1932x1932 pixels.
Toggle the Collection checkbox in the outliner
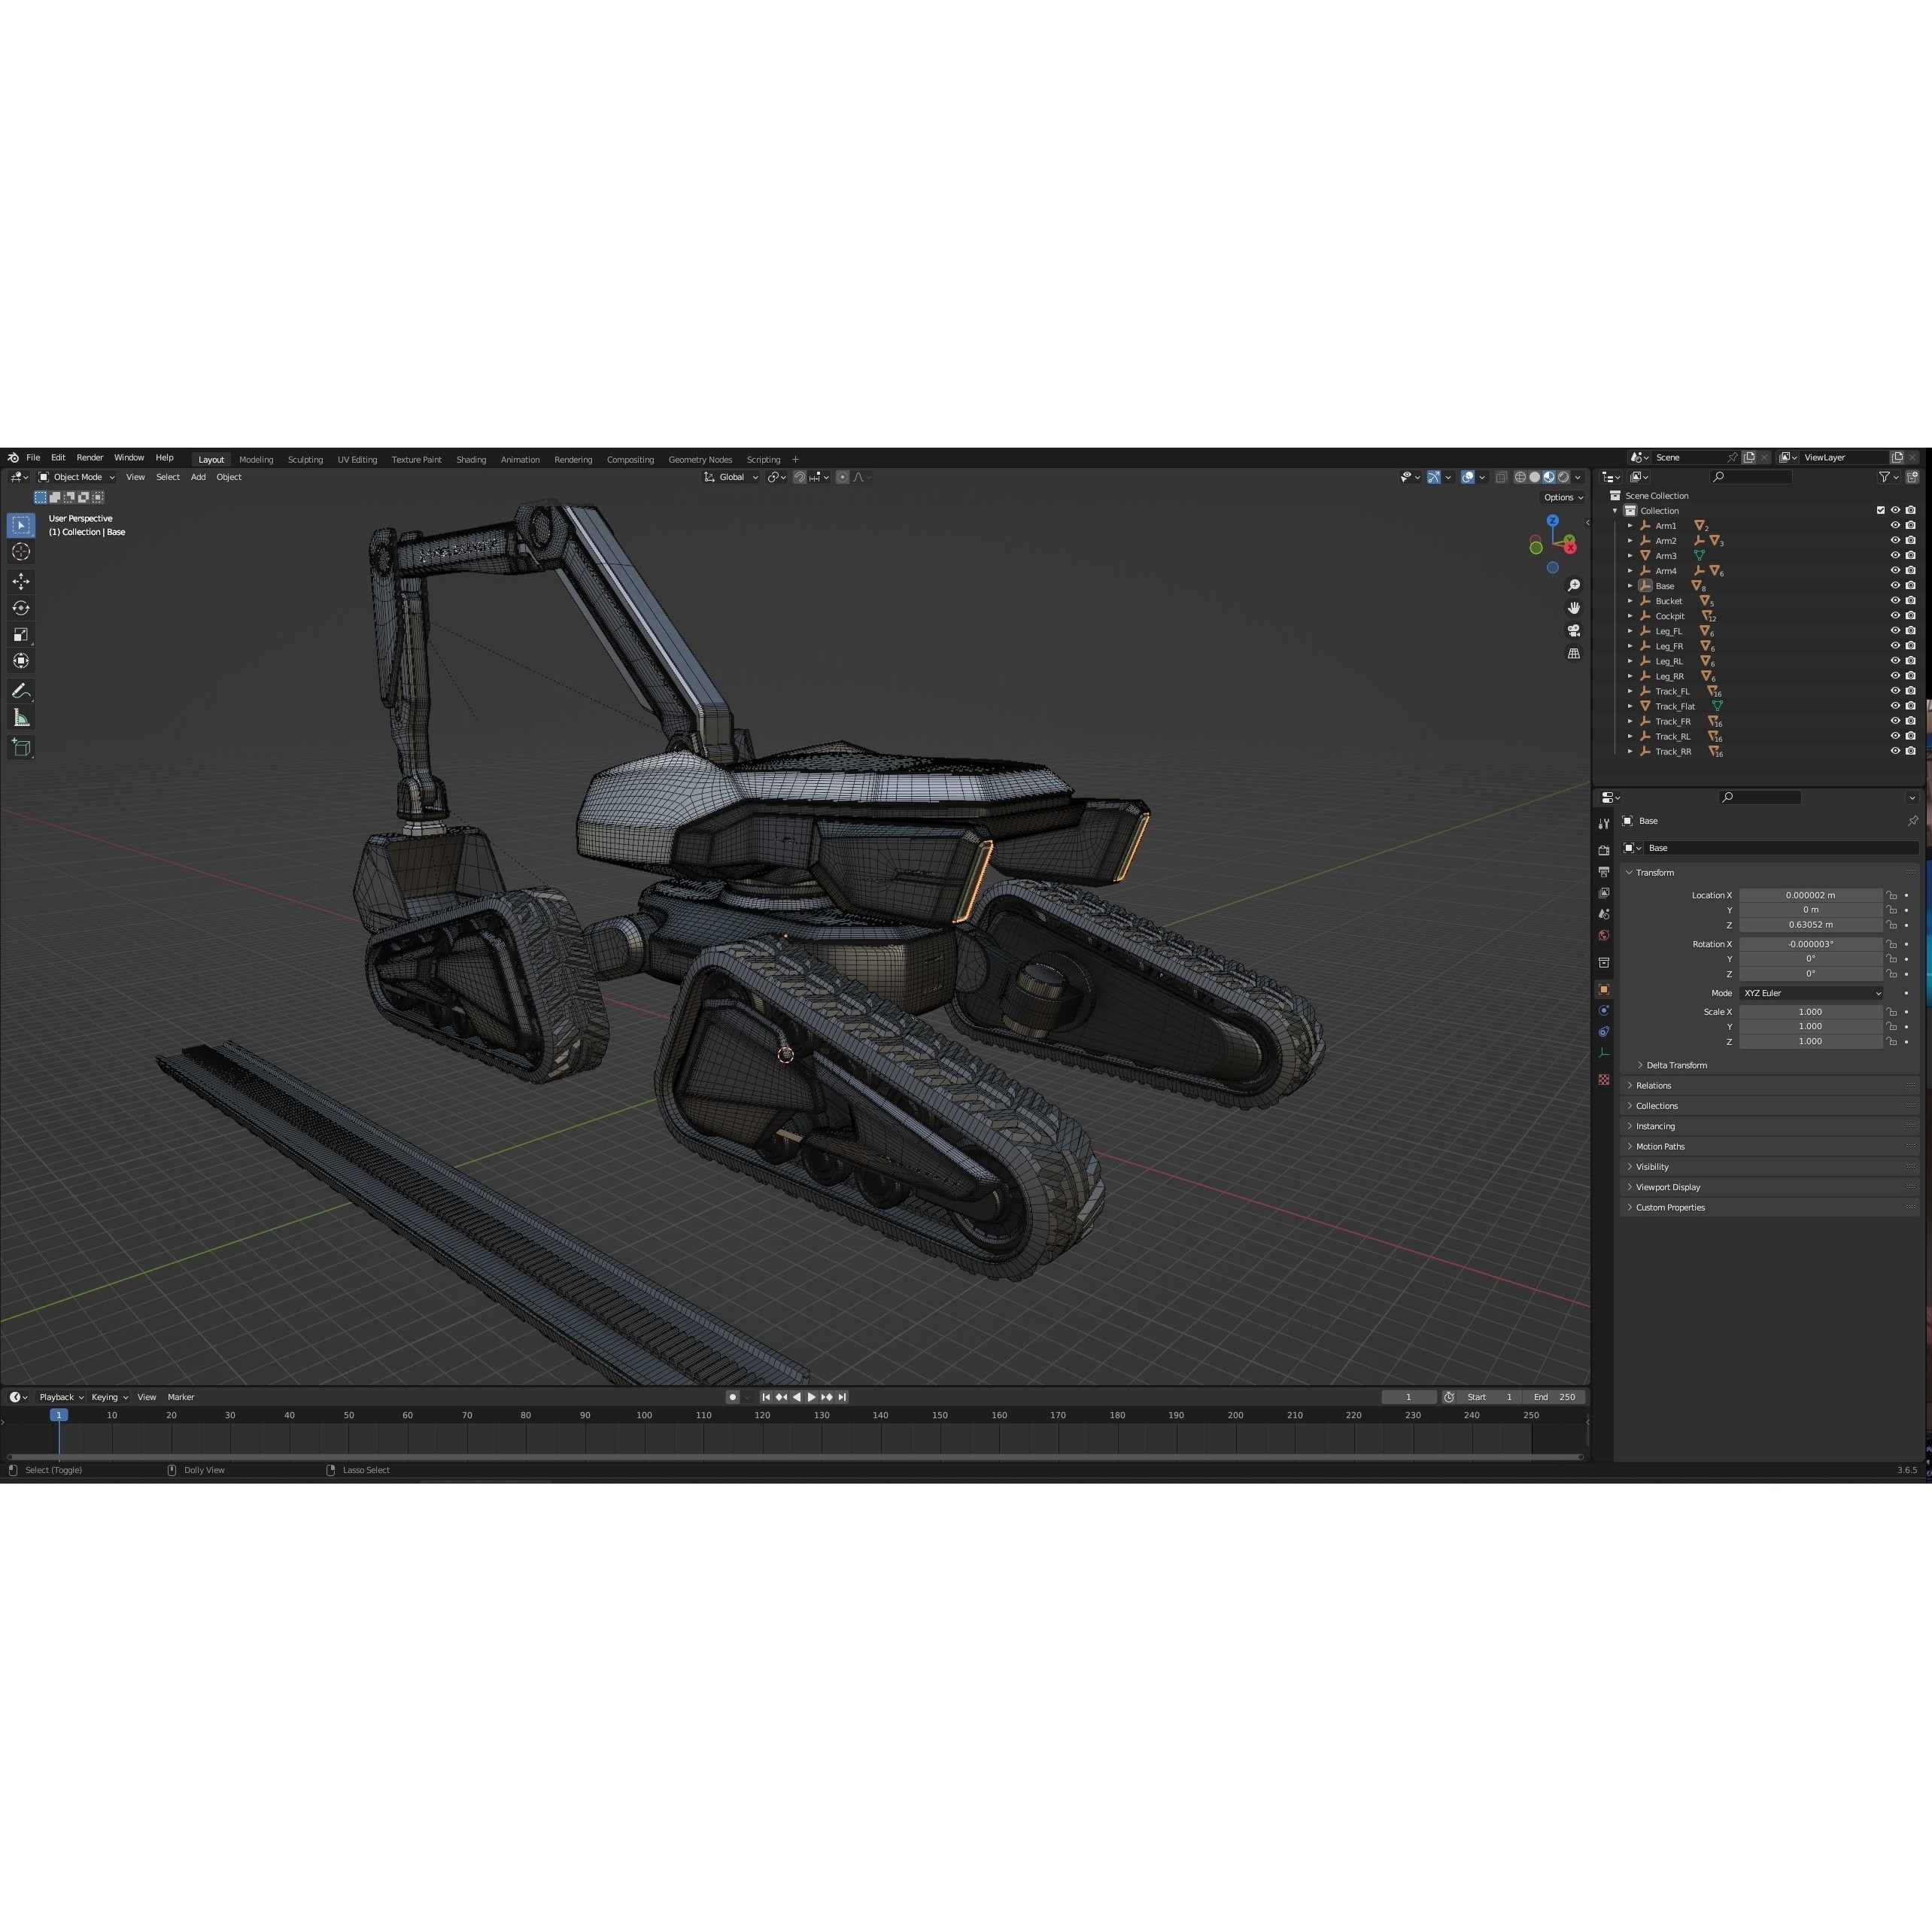pyautogui.click(x=1881, y=510)
